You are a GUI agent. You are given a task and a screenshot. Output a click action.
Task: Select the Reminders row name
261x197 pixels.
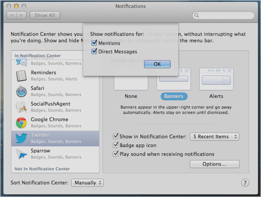(x=43, y=73)
